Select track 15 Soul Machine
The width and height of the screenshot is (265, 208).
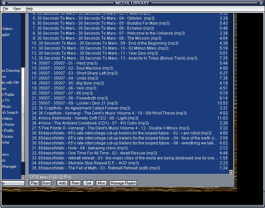129,68
